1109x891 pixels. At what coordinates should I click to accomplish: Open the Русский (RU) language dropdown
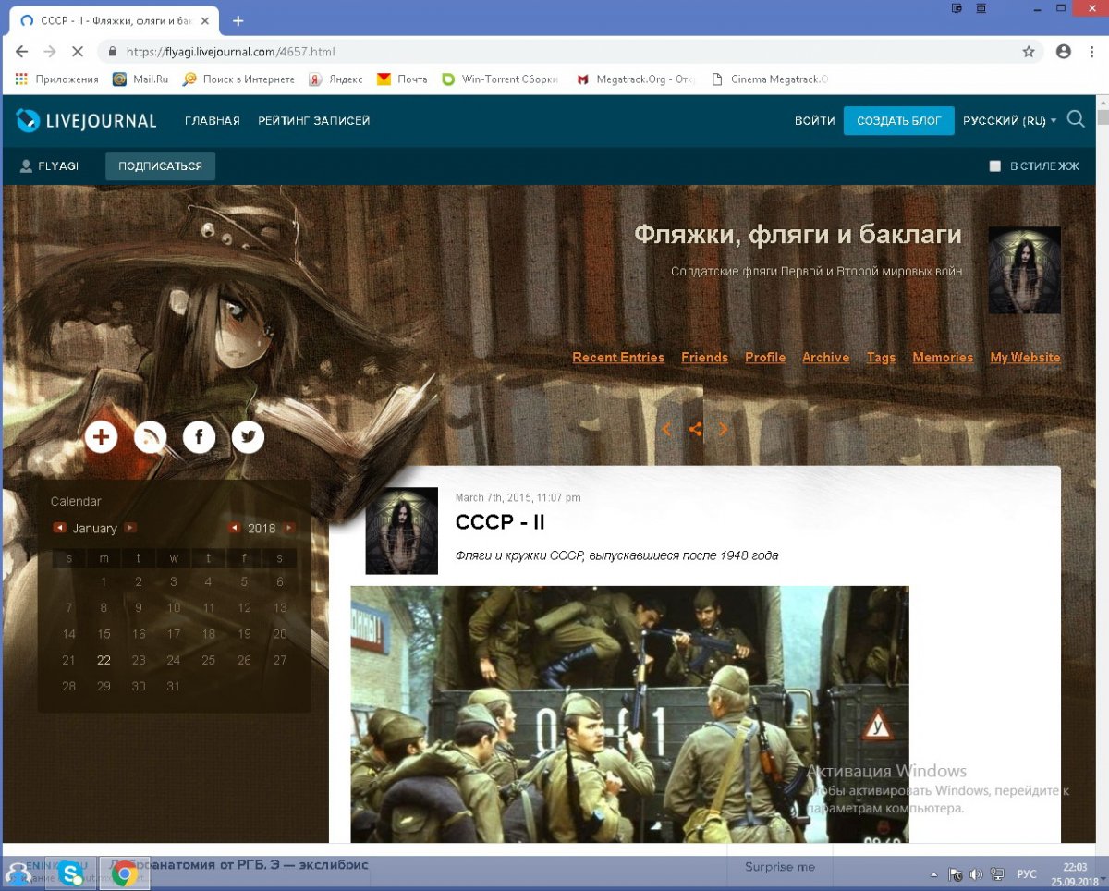(x=1009, y=121)
